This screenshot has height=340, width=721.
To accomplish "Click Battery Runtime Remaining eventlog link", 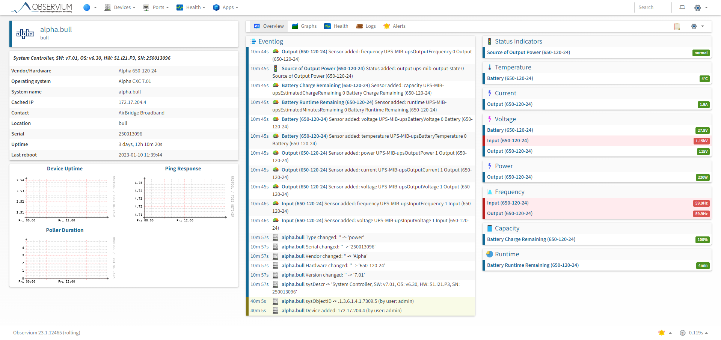I will click(x=327, y=102).
